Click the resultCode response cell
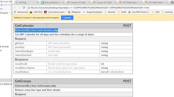This screenshot has width=174, height=97. click(x=30, y=64)
